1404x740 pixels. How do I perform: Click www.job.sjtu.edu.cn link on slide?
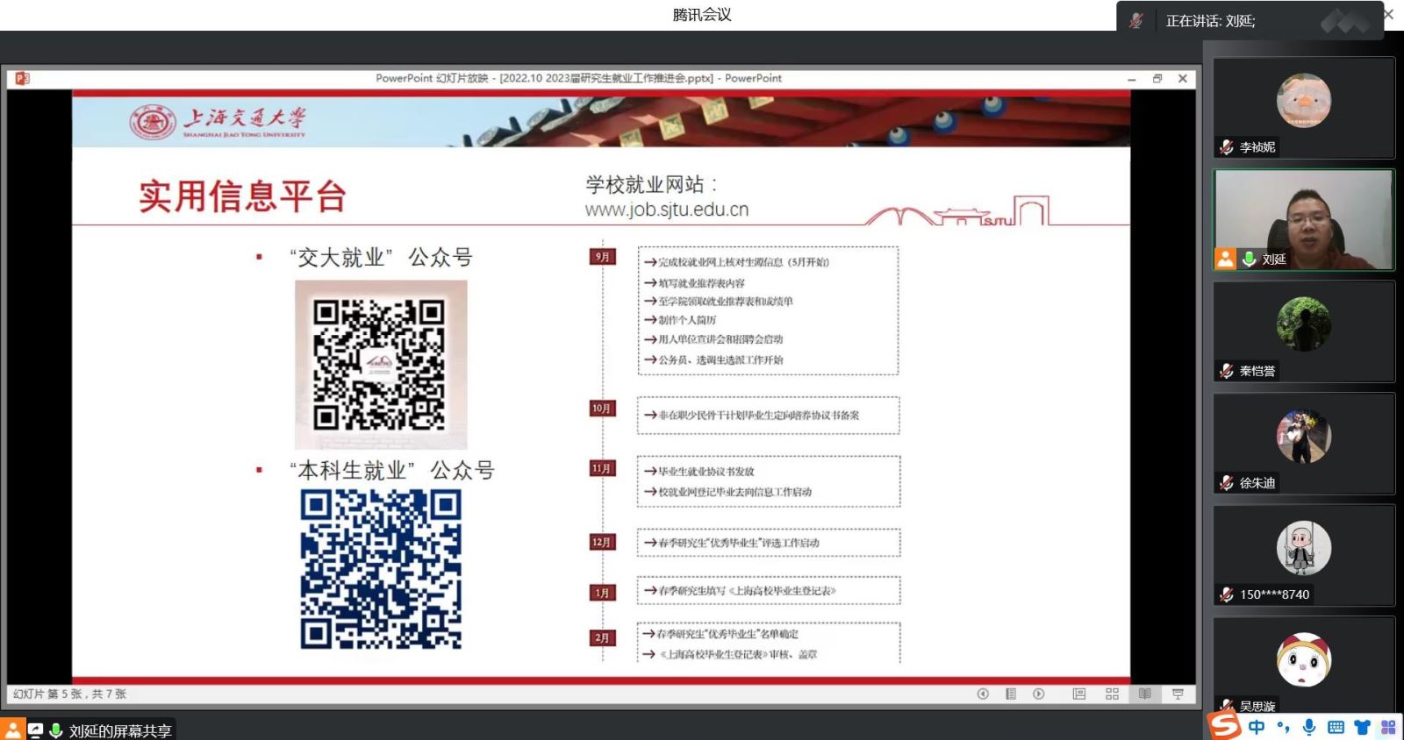667,210
